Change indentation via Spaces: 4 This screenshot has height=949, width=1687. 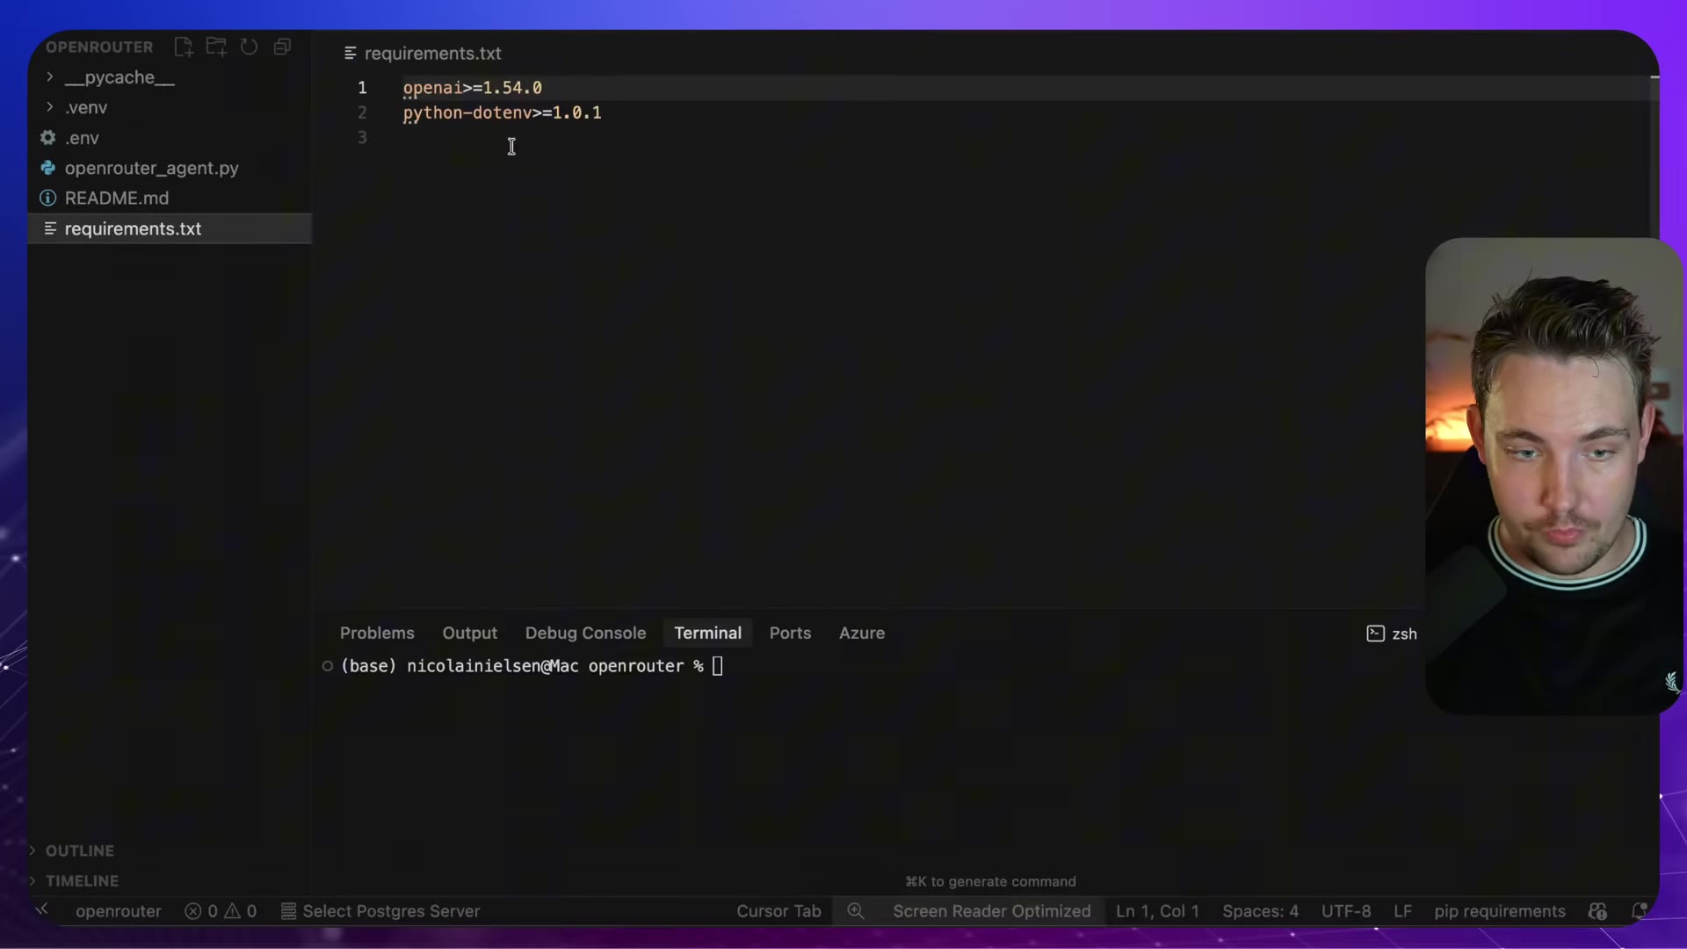pyautogui.click(x=1260, y=911)
